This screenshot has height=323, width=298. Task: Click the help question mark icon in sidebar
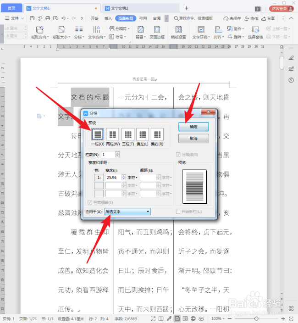point(291,80)
